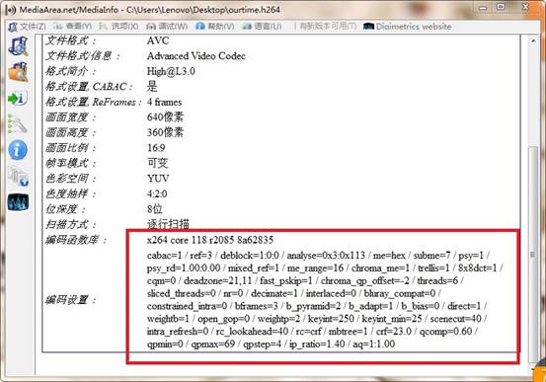
Task: Open the 查看(Y) view menu
Action: coord(73,27)
